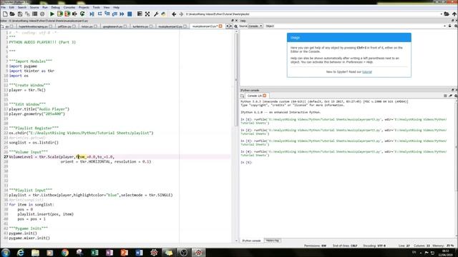Open the Projects menu
The width and height of the screenshot is (458, 257).
tap(84, 7)
